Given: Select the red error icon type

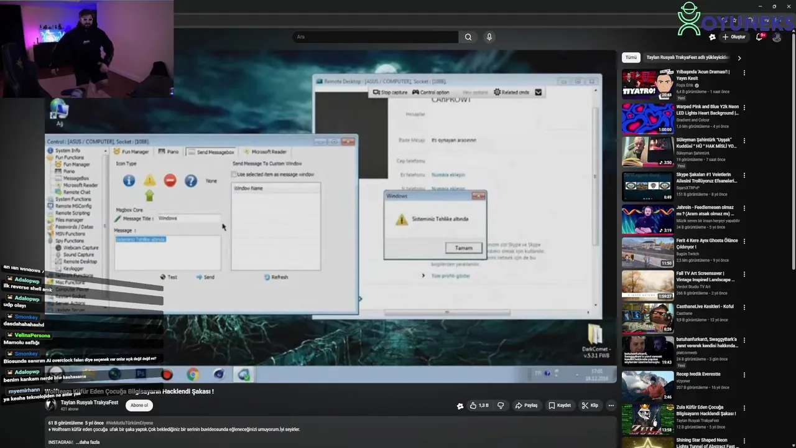Looking at the screenshot, I should pos(170,180).
